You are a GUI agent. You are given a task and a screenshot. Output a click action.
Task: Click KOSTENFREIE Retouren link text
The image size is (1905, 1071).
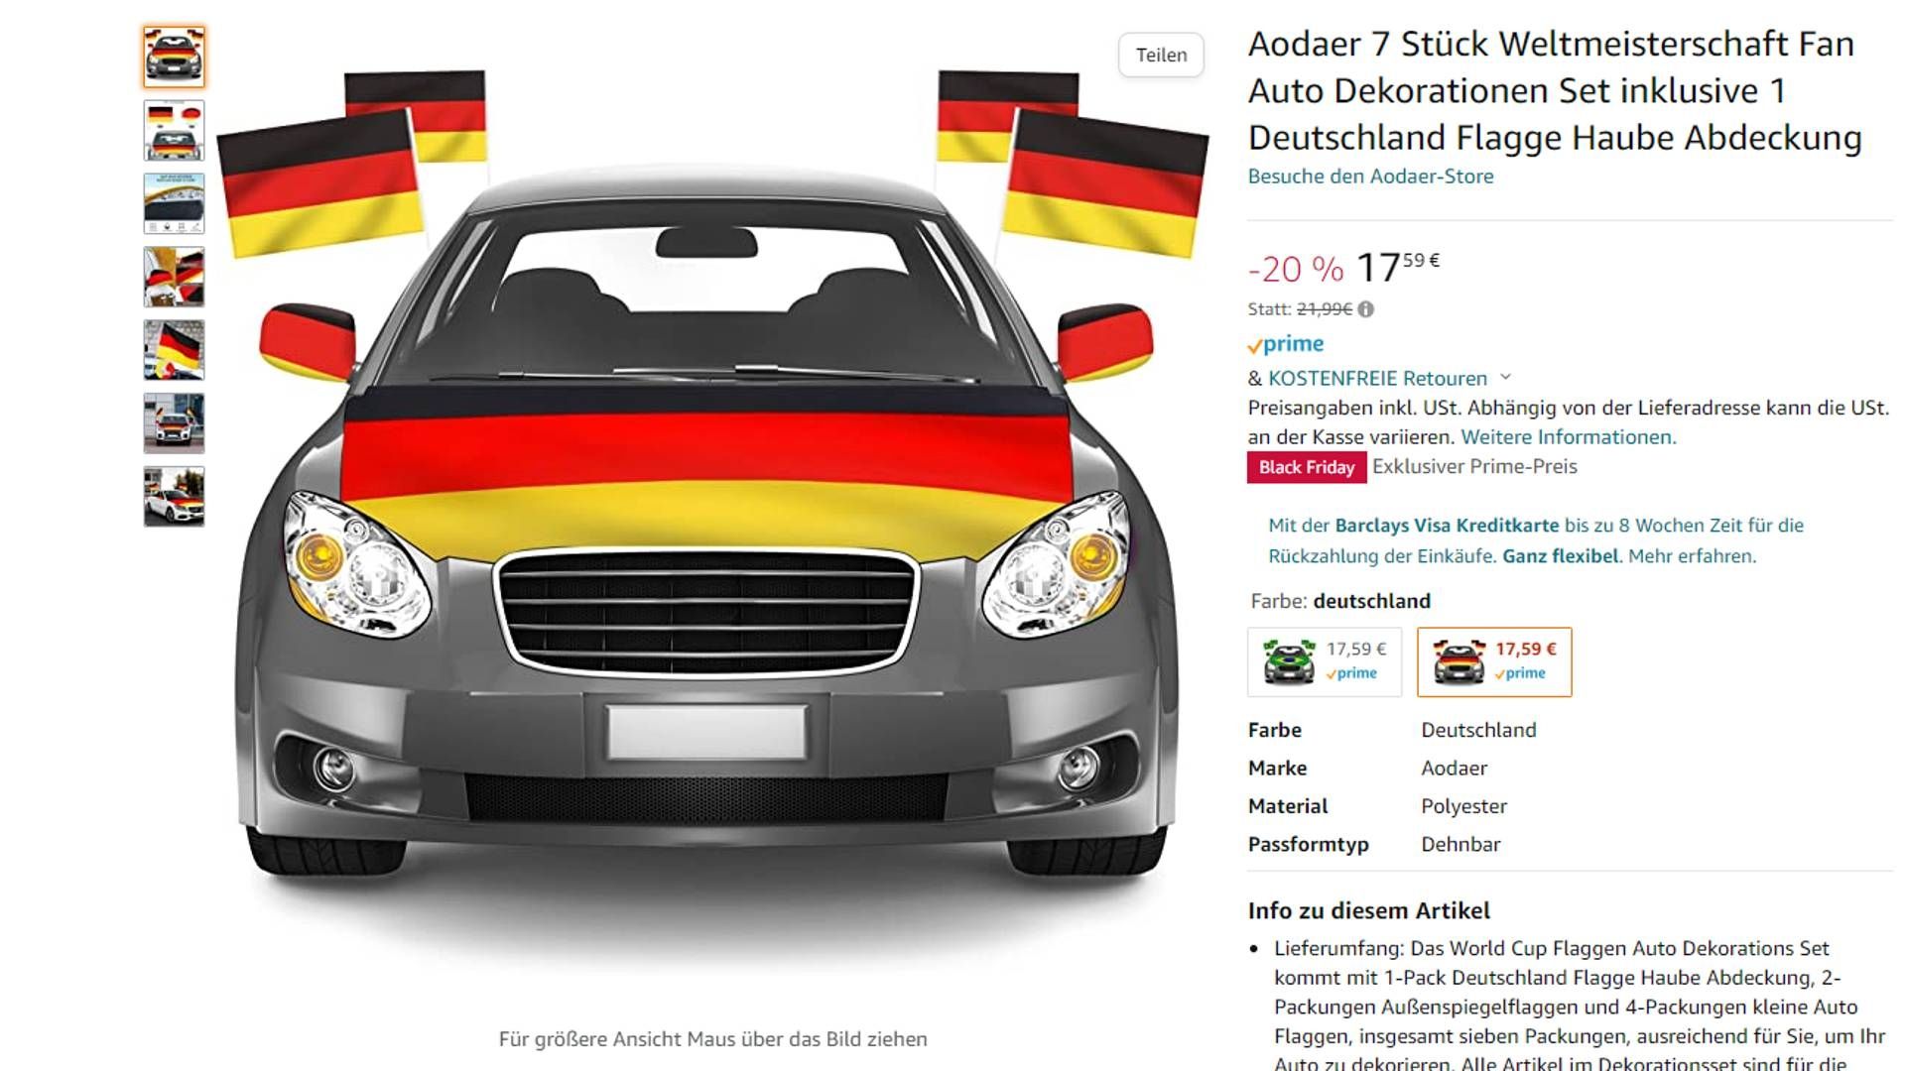(x=1377, y=378)
